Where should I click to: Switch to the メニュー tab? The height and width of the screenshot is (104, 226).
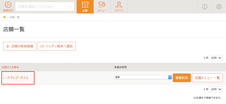click(102, 7)
